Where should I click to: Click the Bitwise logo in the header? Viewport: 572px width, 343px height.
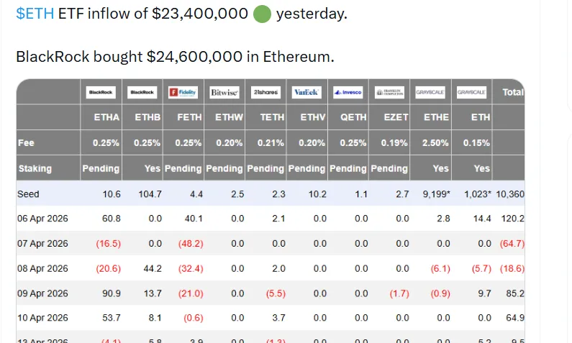(224, 92)
